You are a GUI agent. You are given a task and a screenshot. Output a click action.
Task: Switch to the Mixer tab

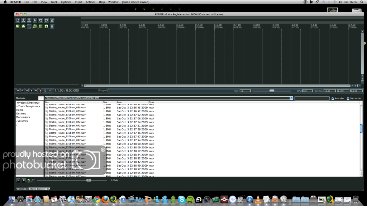tap(22, 189)
